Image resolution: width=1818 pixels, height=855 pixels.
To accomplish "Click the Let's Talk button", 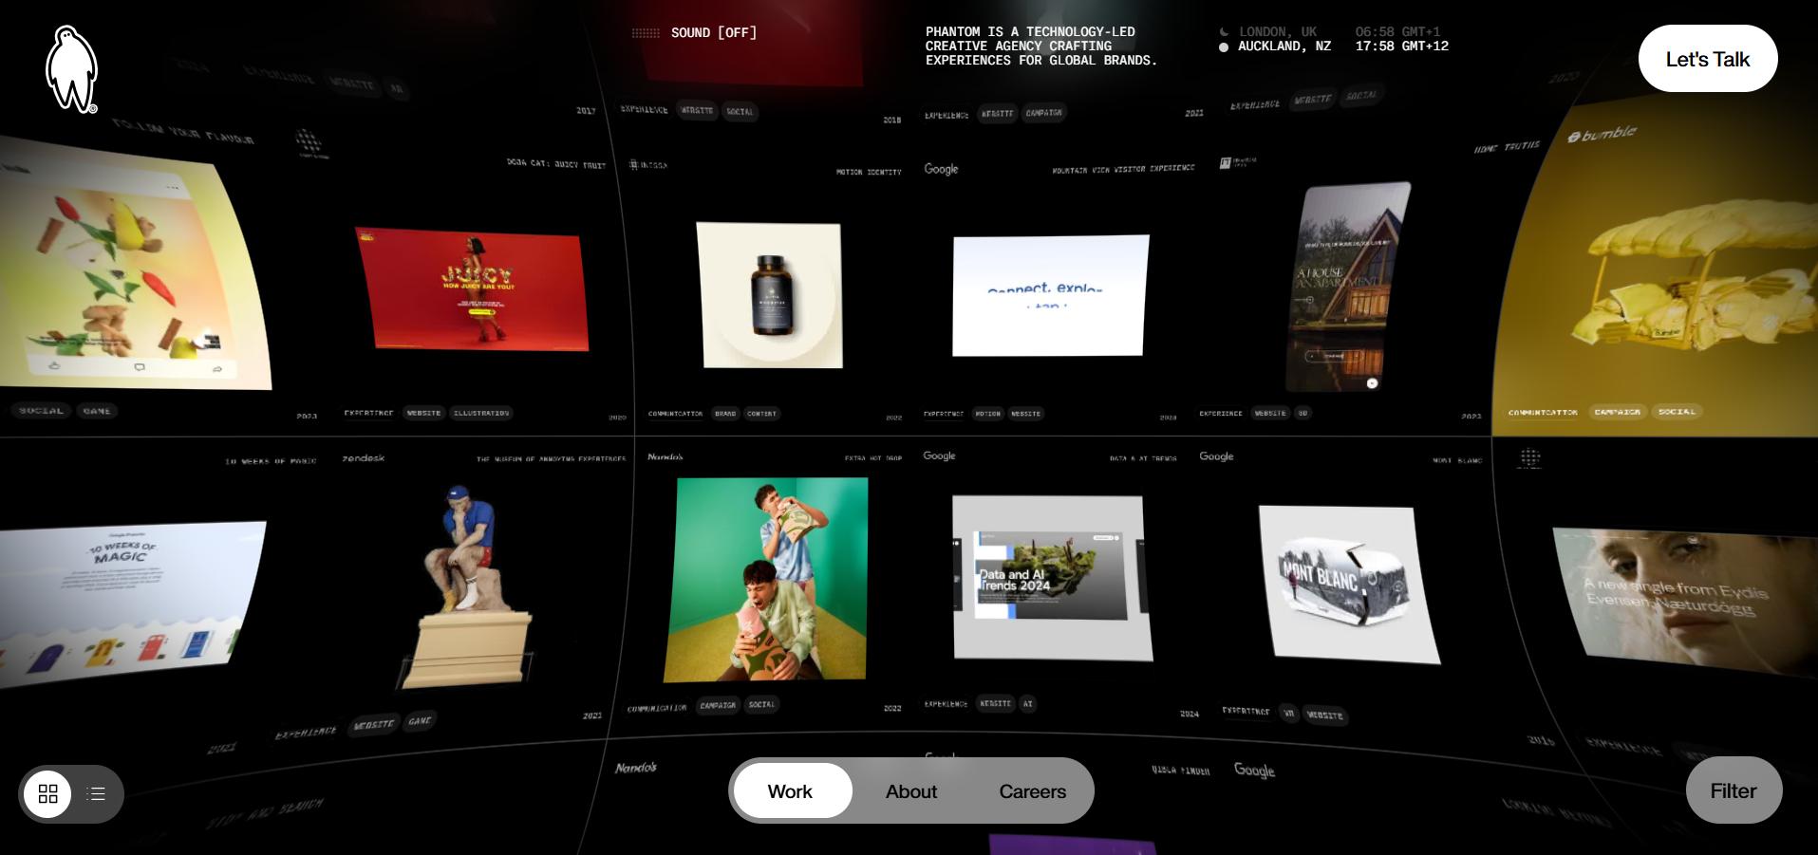I will [1708, 59].
